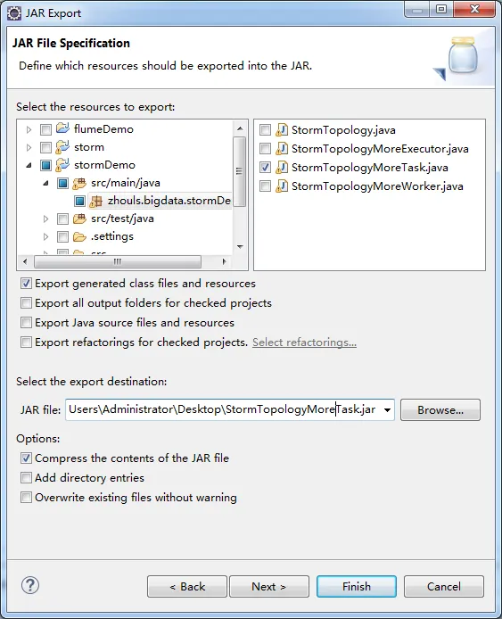Open the JAR file path dropdown
502x619 pixels.
388,409
